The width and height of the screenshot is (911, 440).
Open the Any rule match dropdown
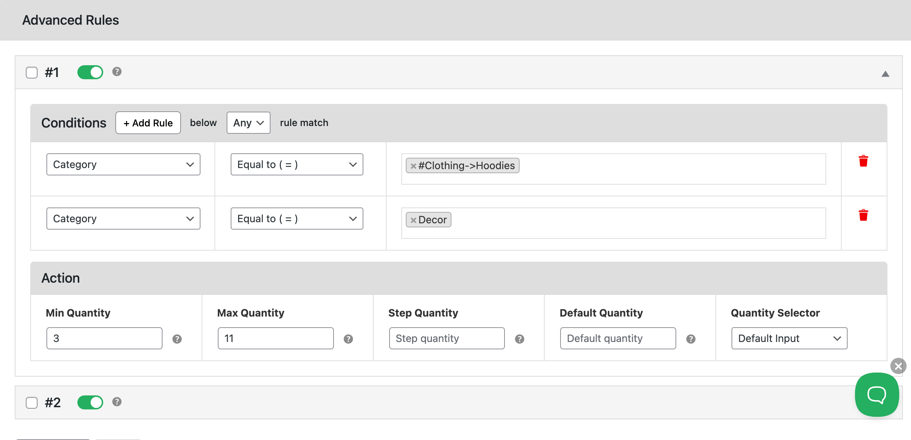point(248,123)
